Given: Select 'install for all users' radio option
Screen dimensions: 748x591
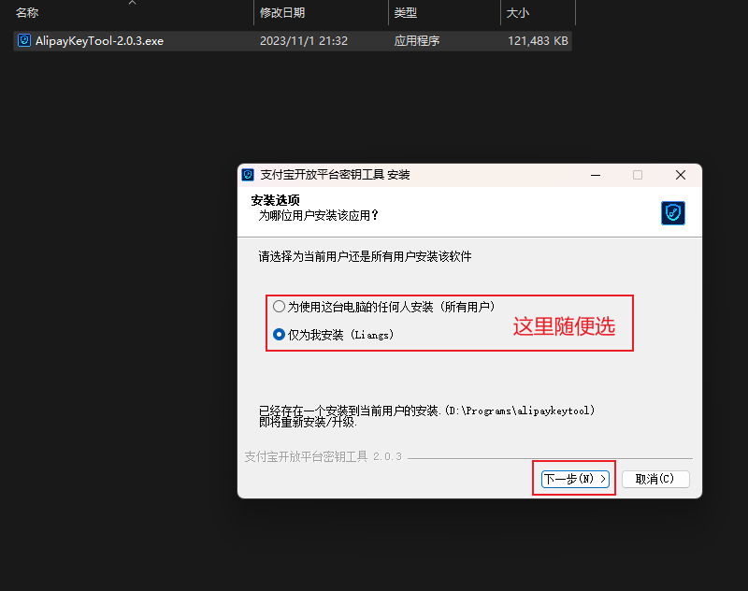Looking at the screenshot, I should click(279, 307).
